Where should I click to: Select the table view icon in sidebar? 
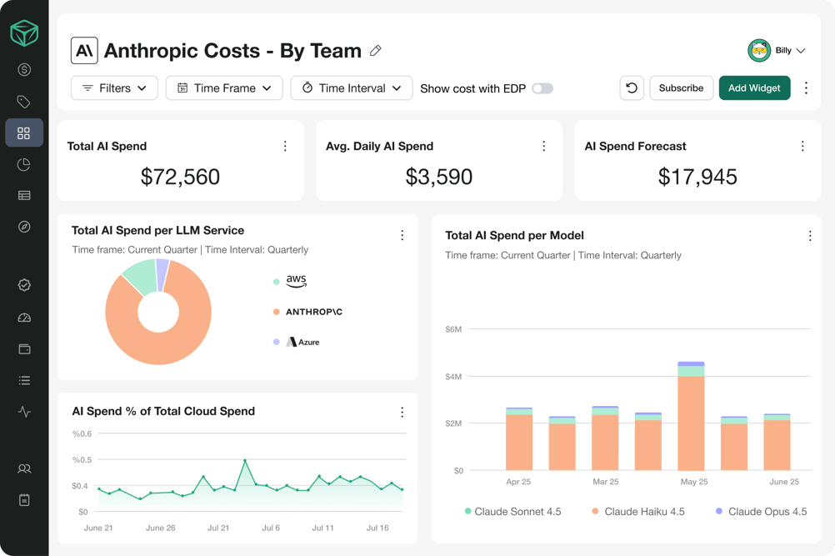(x=24, y=196)
